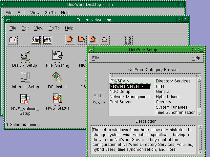Select the NWS_Status icon
Viewport: 210px width, 157px height.
[57, 102]
